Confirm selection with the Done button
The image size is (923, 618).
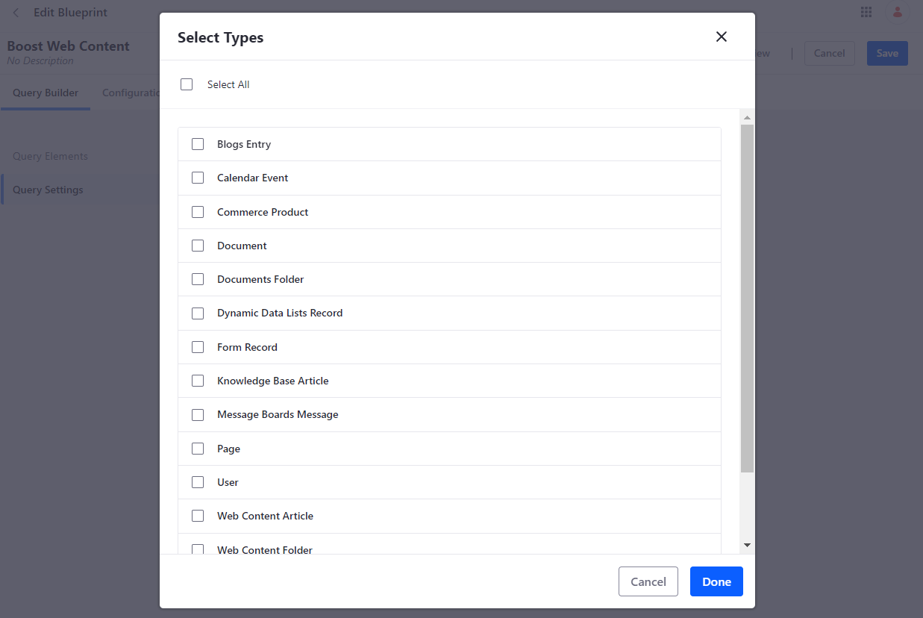pyautogui.click(x=716, y=581)
